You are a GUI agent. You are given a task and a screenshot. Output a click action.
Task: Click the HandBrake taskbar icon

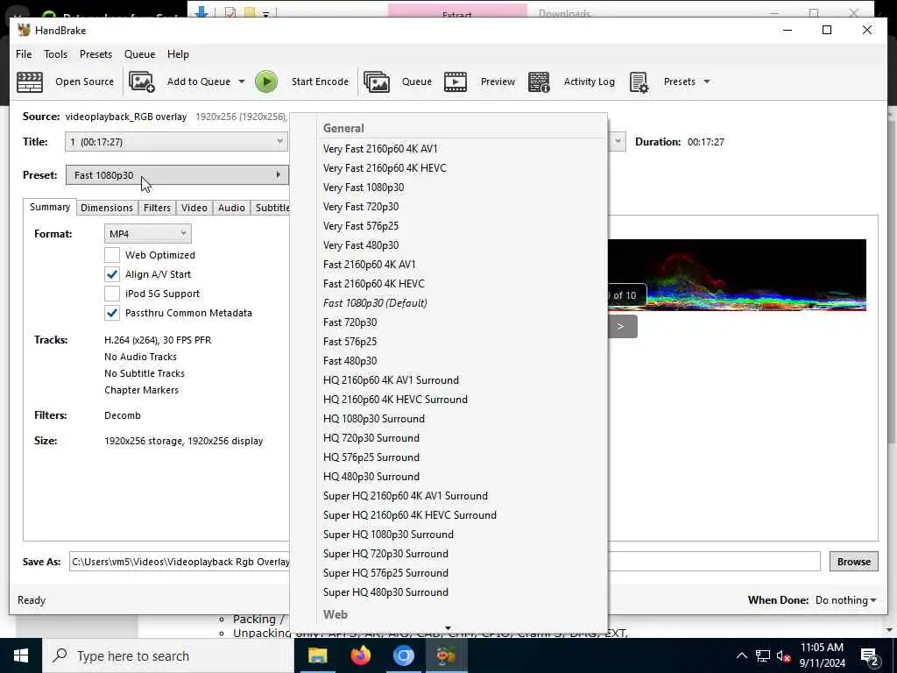pos(446,655)
